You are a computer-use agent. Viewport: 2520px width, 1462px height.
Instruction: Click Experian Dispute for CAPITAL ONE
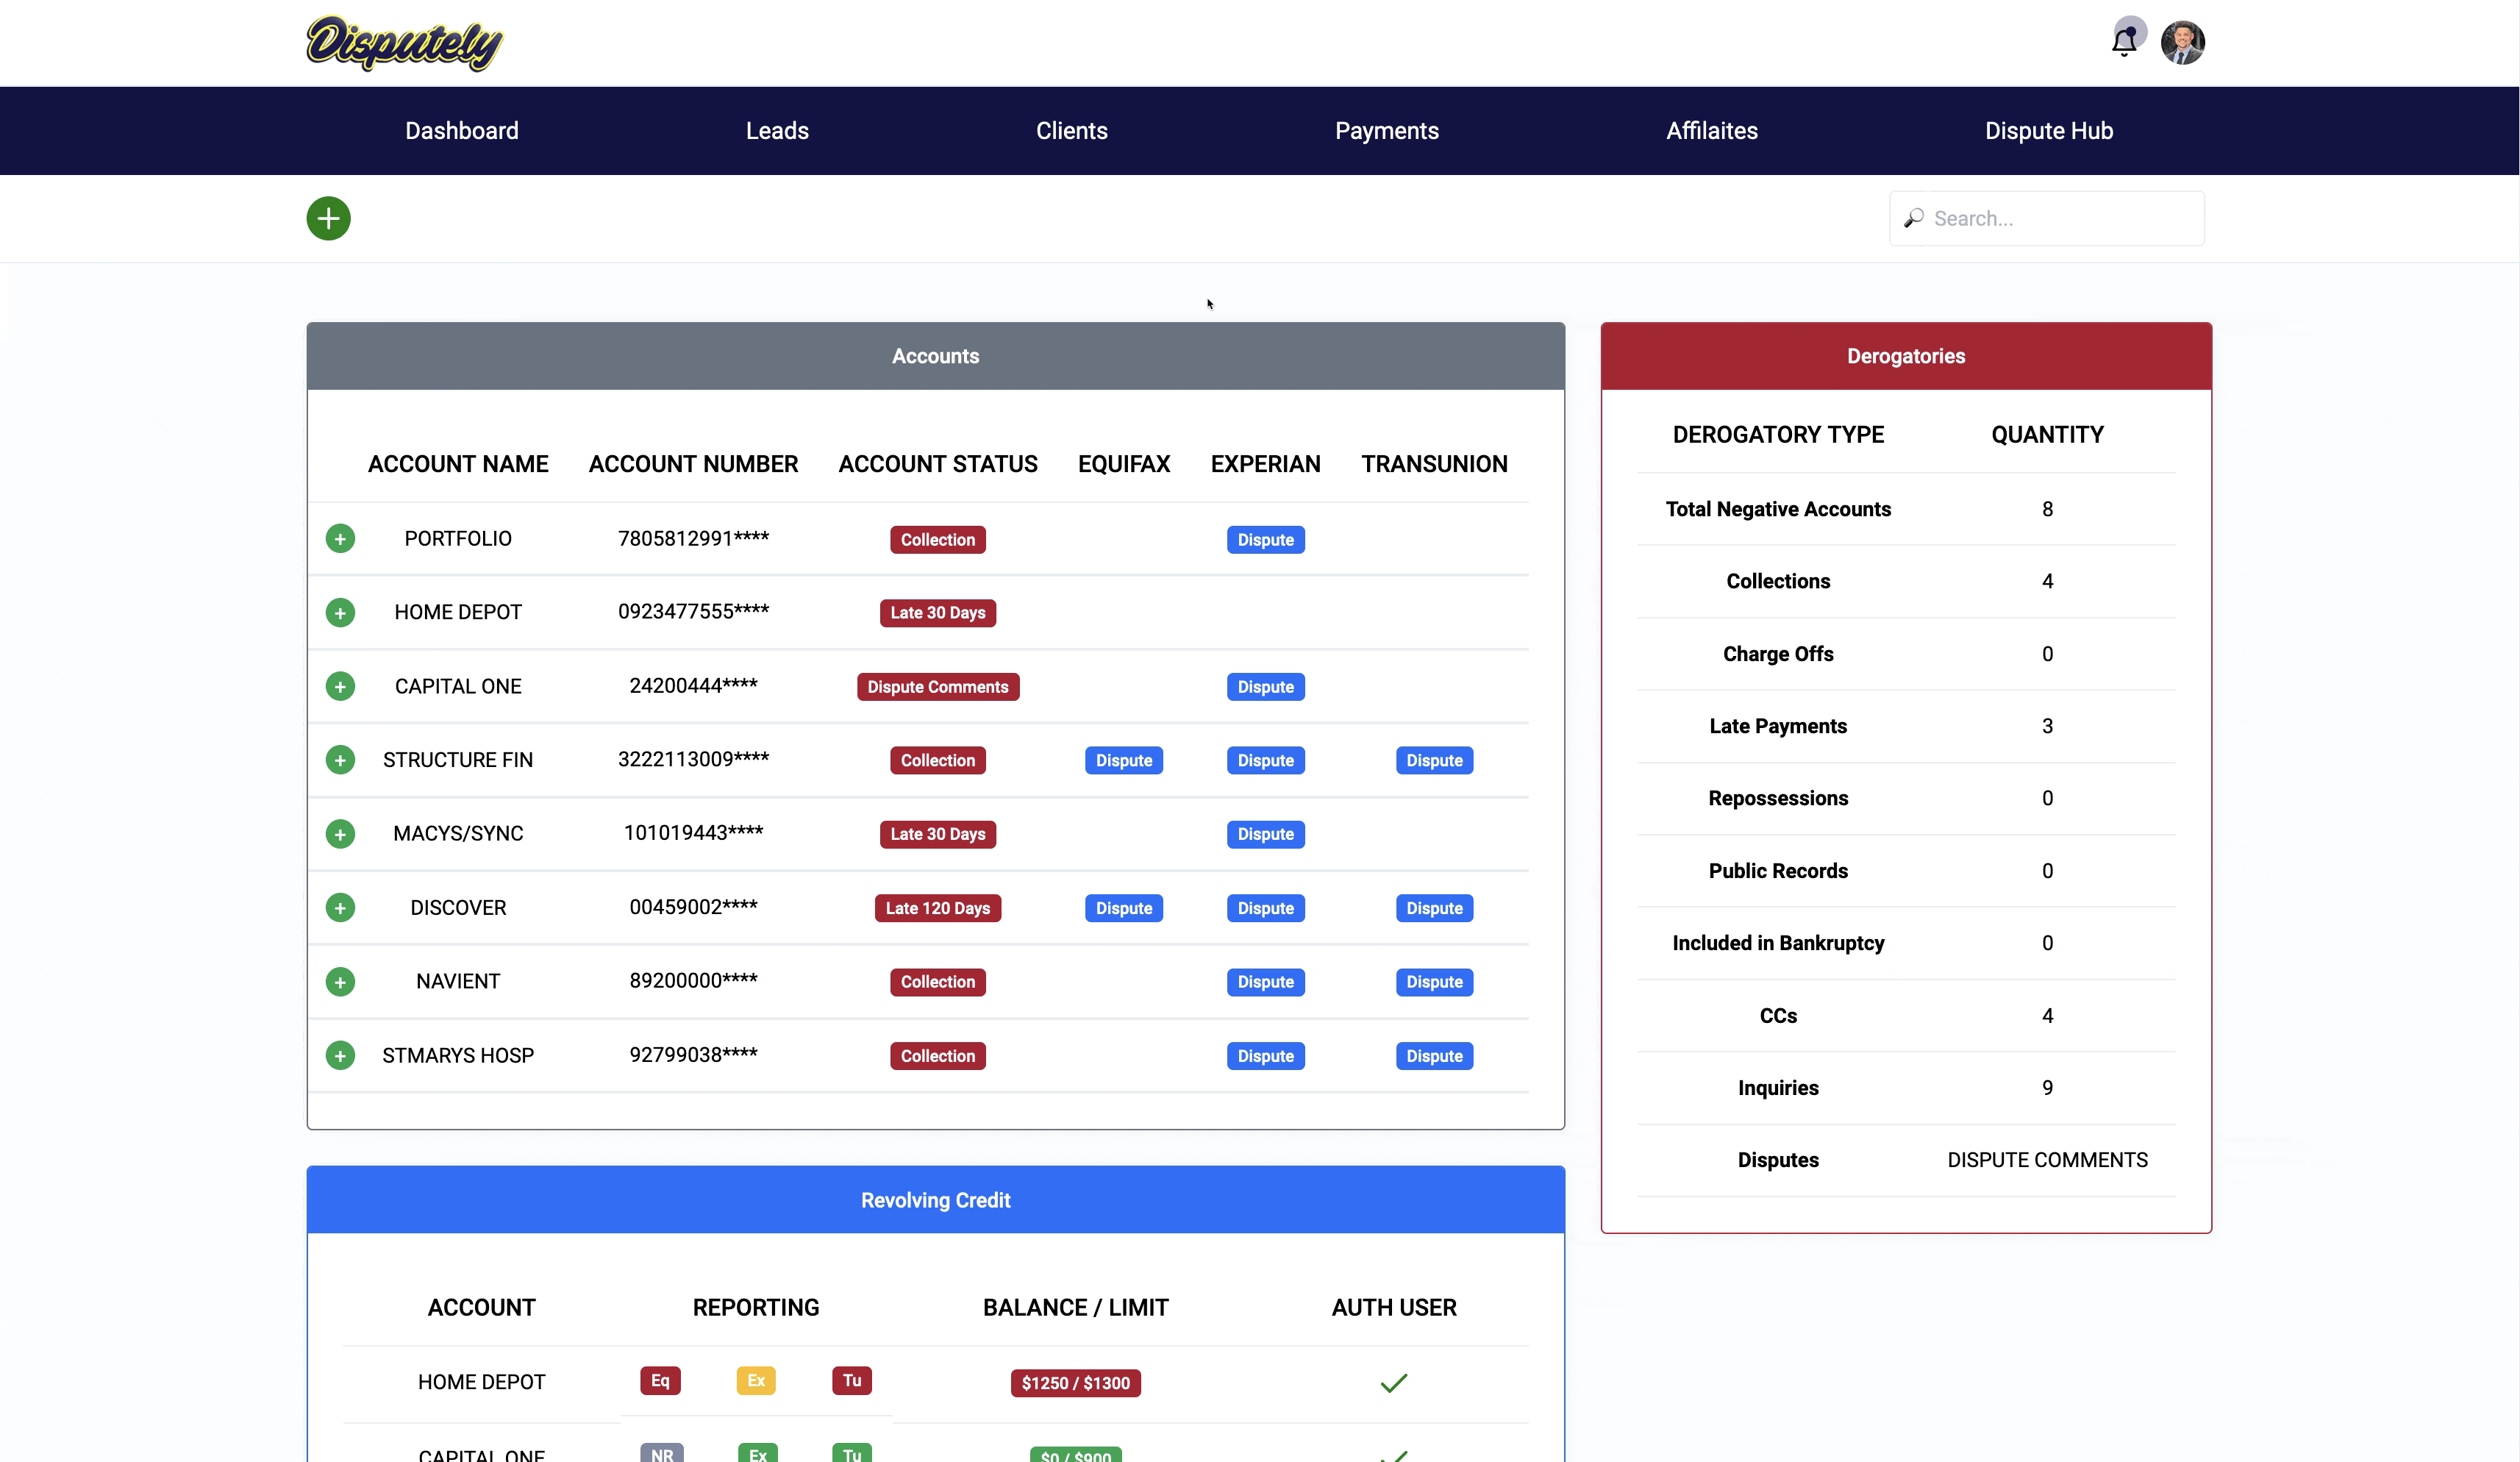tap(1265, 687)
